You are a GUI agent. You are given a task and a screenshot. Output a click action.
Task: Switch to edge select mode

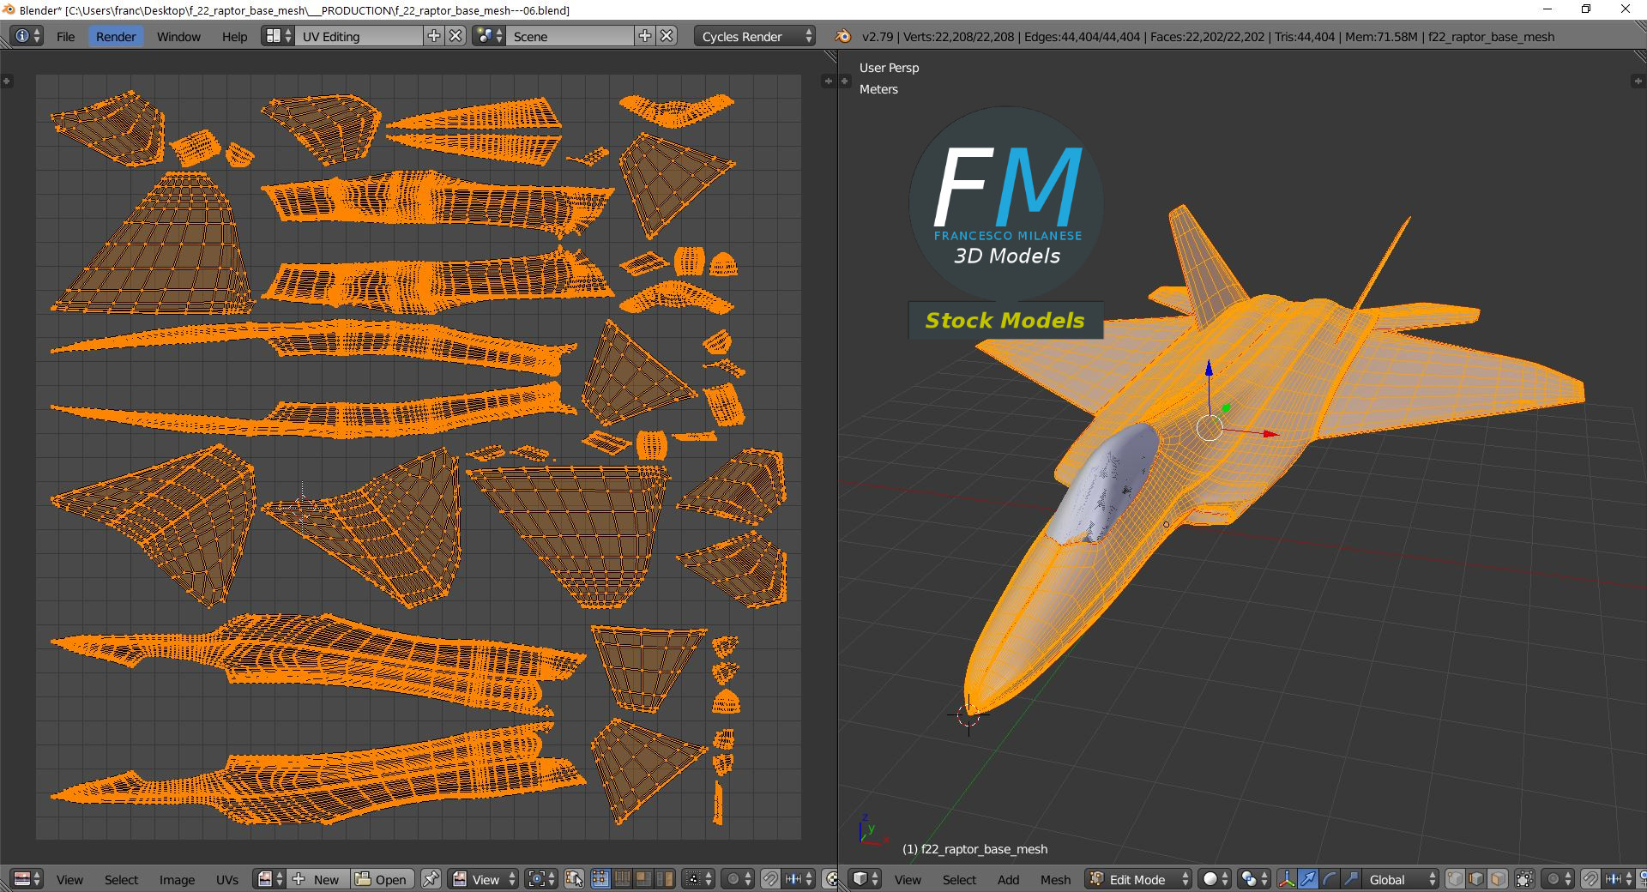[x=1476, y=879]
